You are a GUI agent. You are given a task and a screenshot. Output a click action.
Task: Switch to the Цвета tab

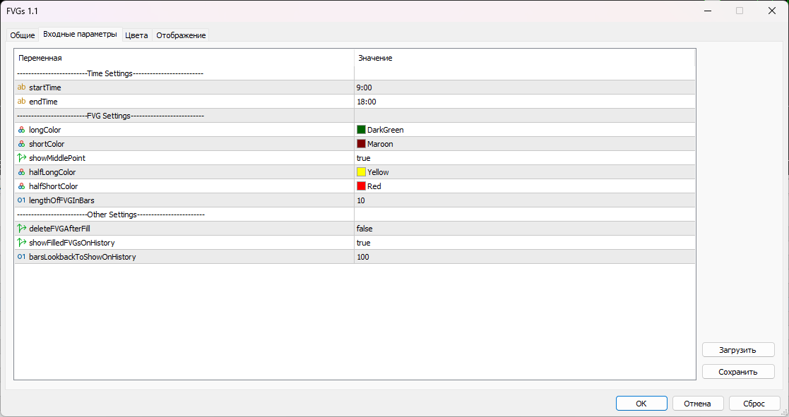coord(136,34)
